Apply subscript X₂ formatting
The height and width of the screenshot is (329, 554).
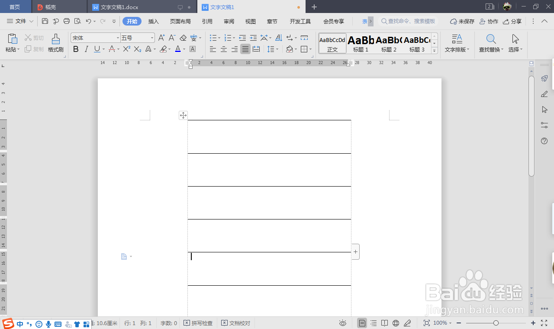tap(138, 49)
